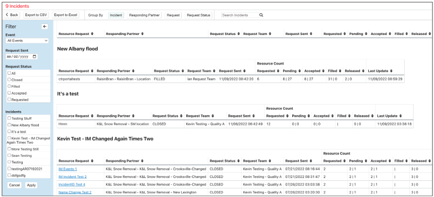Group by Incident

coord(116,15)
